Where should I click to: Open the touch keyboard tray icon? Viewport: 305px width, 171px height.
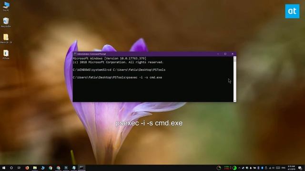pyautogui.click(x=278, y=168)
